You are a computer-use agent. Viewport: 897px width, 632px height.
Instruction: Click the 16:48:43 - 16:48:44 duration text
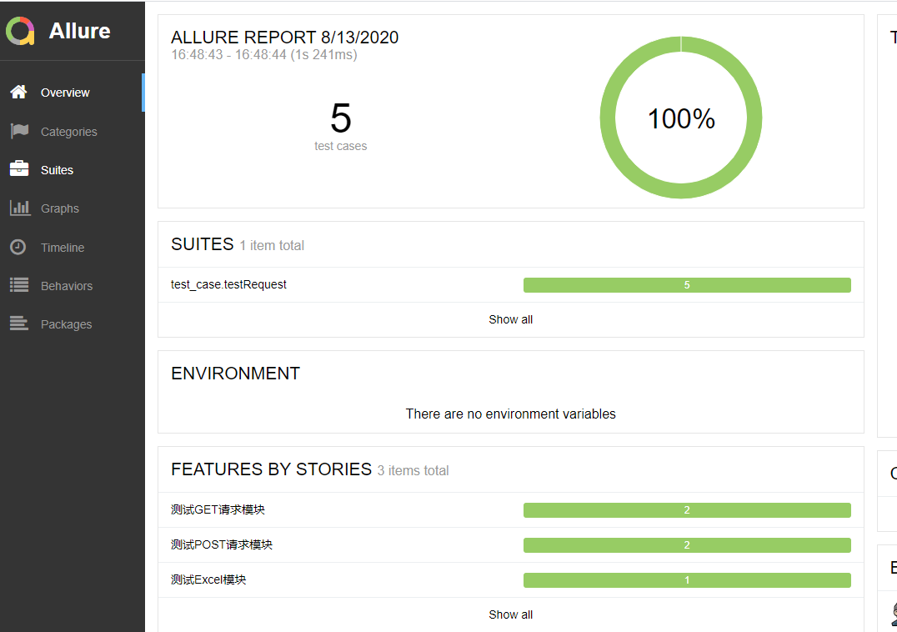264,55
